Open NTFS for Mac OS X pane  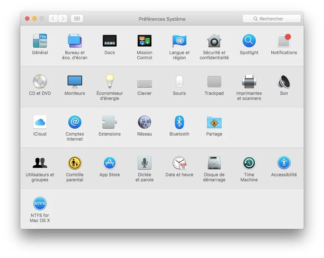[x=40, y=204]
